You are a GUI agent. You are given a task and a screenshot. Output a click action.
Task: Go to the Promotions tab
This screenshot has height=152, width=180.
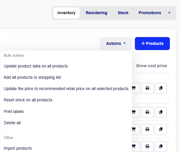pyautogui.click(x=150, y=13)
